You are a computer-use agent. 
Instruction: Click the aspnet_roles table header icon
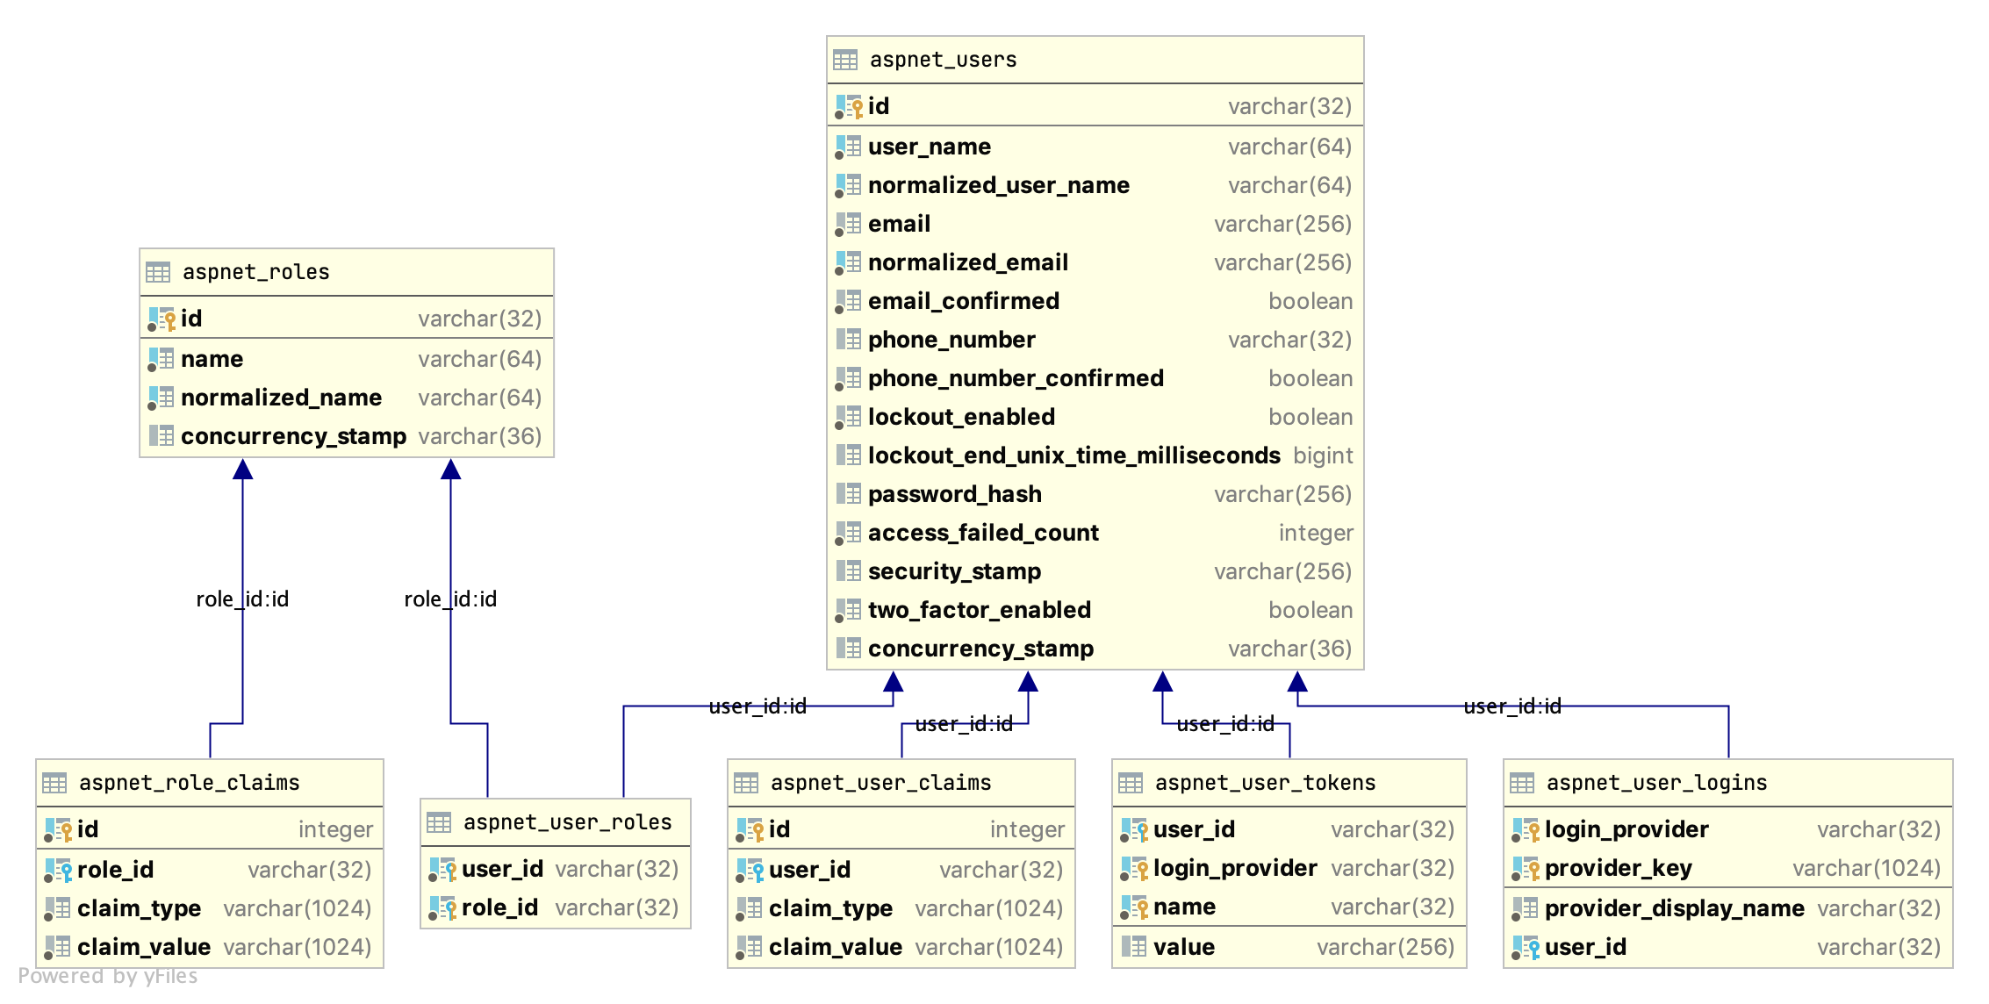158,272
